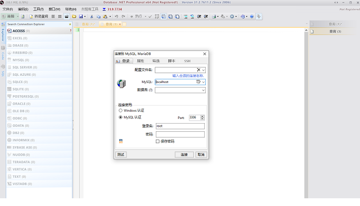The height and width of the screenshot is (206, 360).
Task: Open the 窗口 menu
Action: pos(55,9)
